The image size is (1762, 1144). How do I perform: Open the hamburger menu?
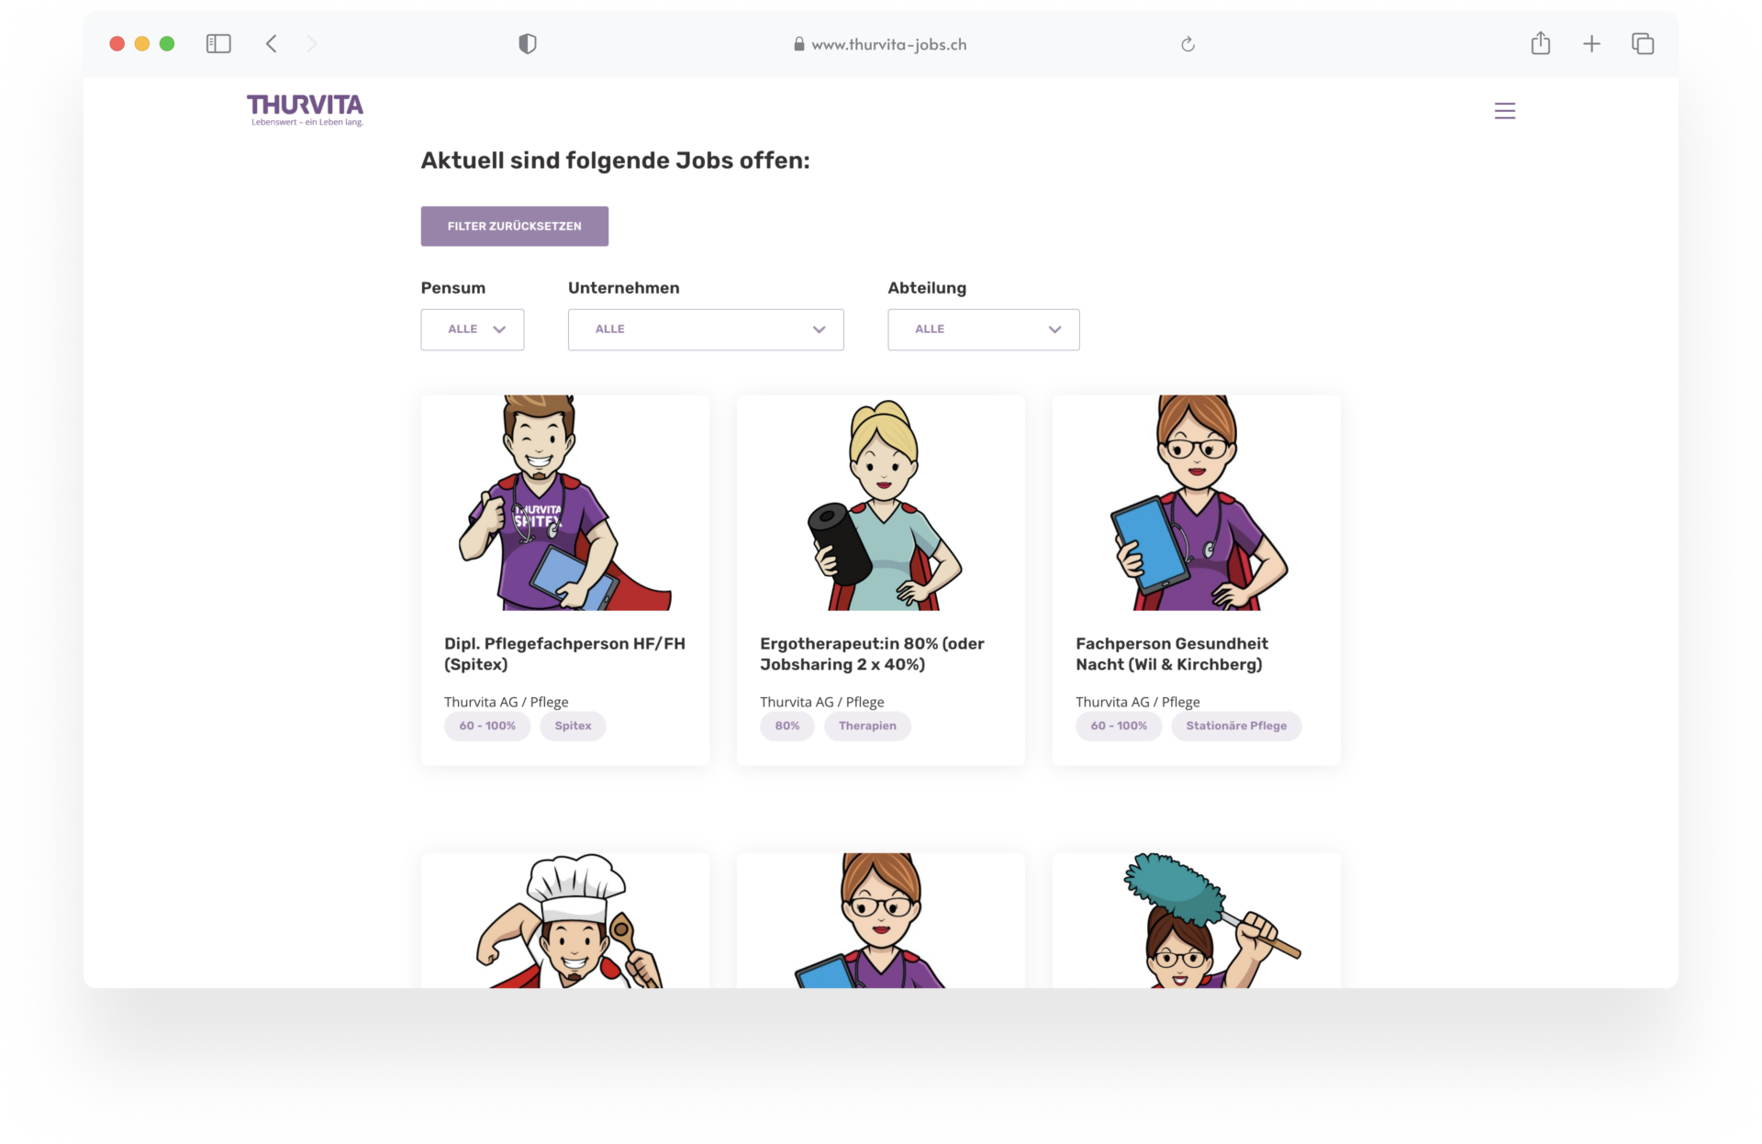(x=1505, y=111)
